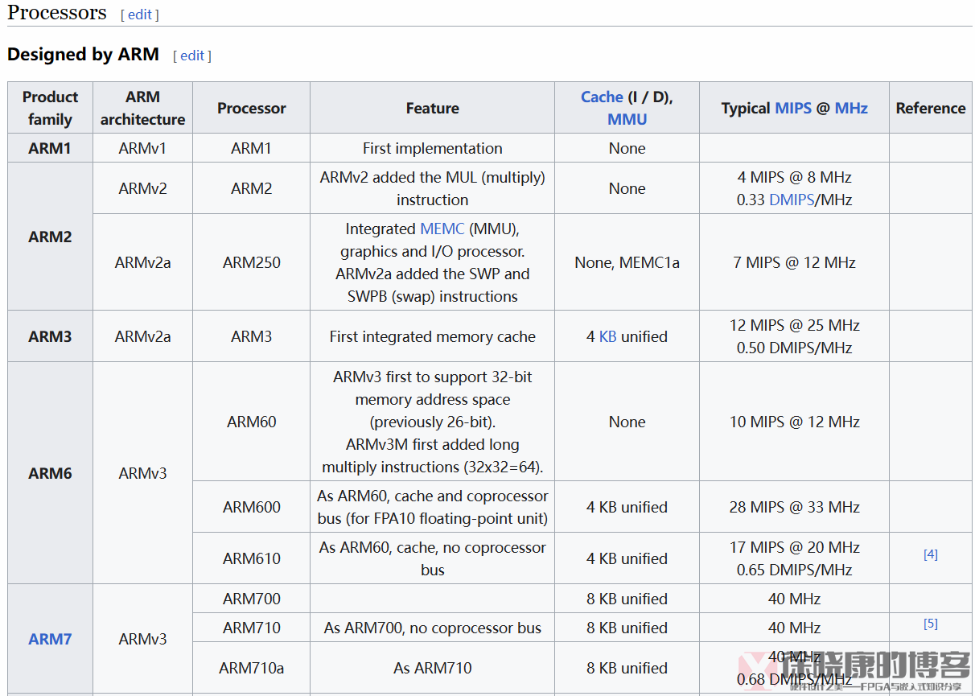The height and width of the screenshot is (696, 975).
Task: Select the Reference column header
Action: pyautogui.click(x=930, y=108)
